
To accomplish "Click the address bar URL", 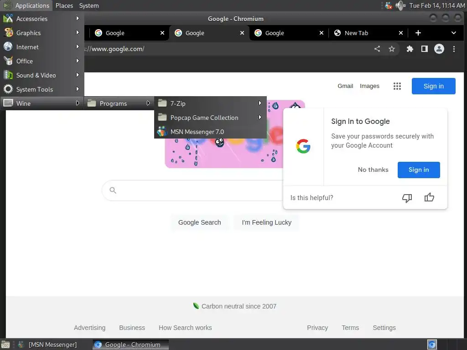I will pos(115,49).
